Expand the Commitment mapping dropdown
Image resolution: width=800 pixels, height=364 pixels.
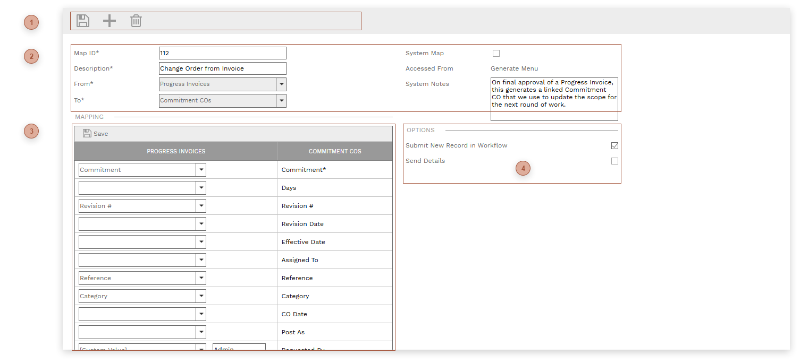[x=201, y=170]
